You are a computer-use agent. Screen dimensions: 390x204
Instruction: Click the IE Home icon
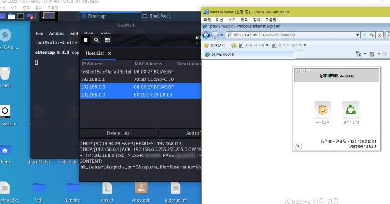click(358, 54)
